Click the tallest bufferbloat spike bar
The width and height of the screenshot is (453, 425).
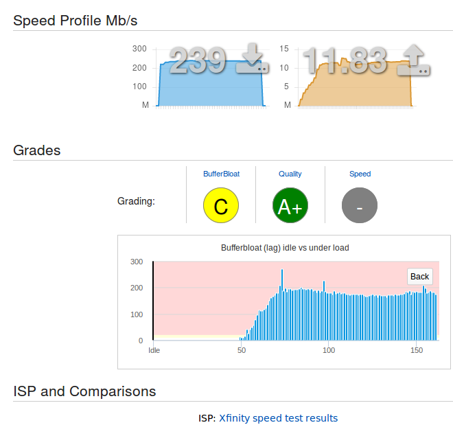point(282,305)
